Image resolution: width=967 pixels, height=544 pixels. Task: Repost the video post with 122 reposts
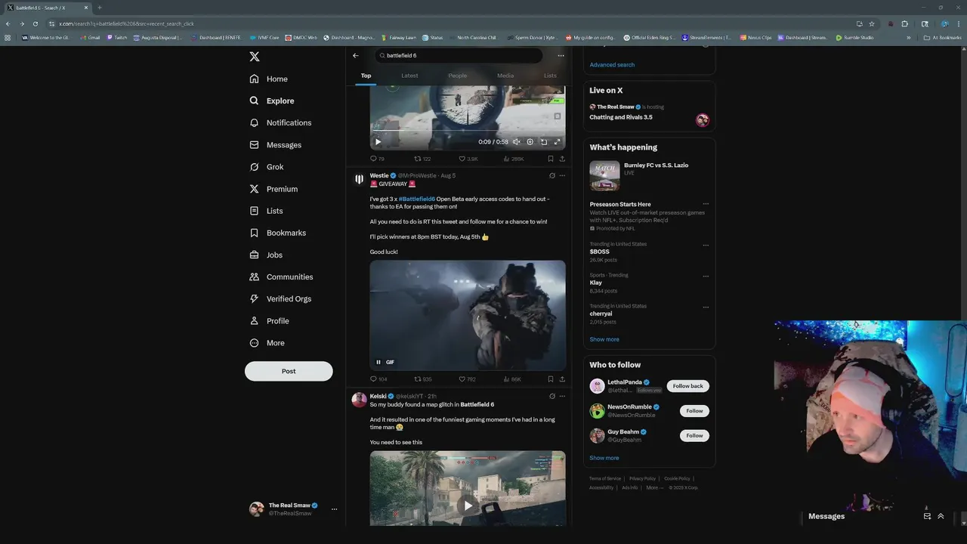click(422, 159)
